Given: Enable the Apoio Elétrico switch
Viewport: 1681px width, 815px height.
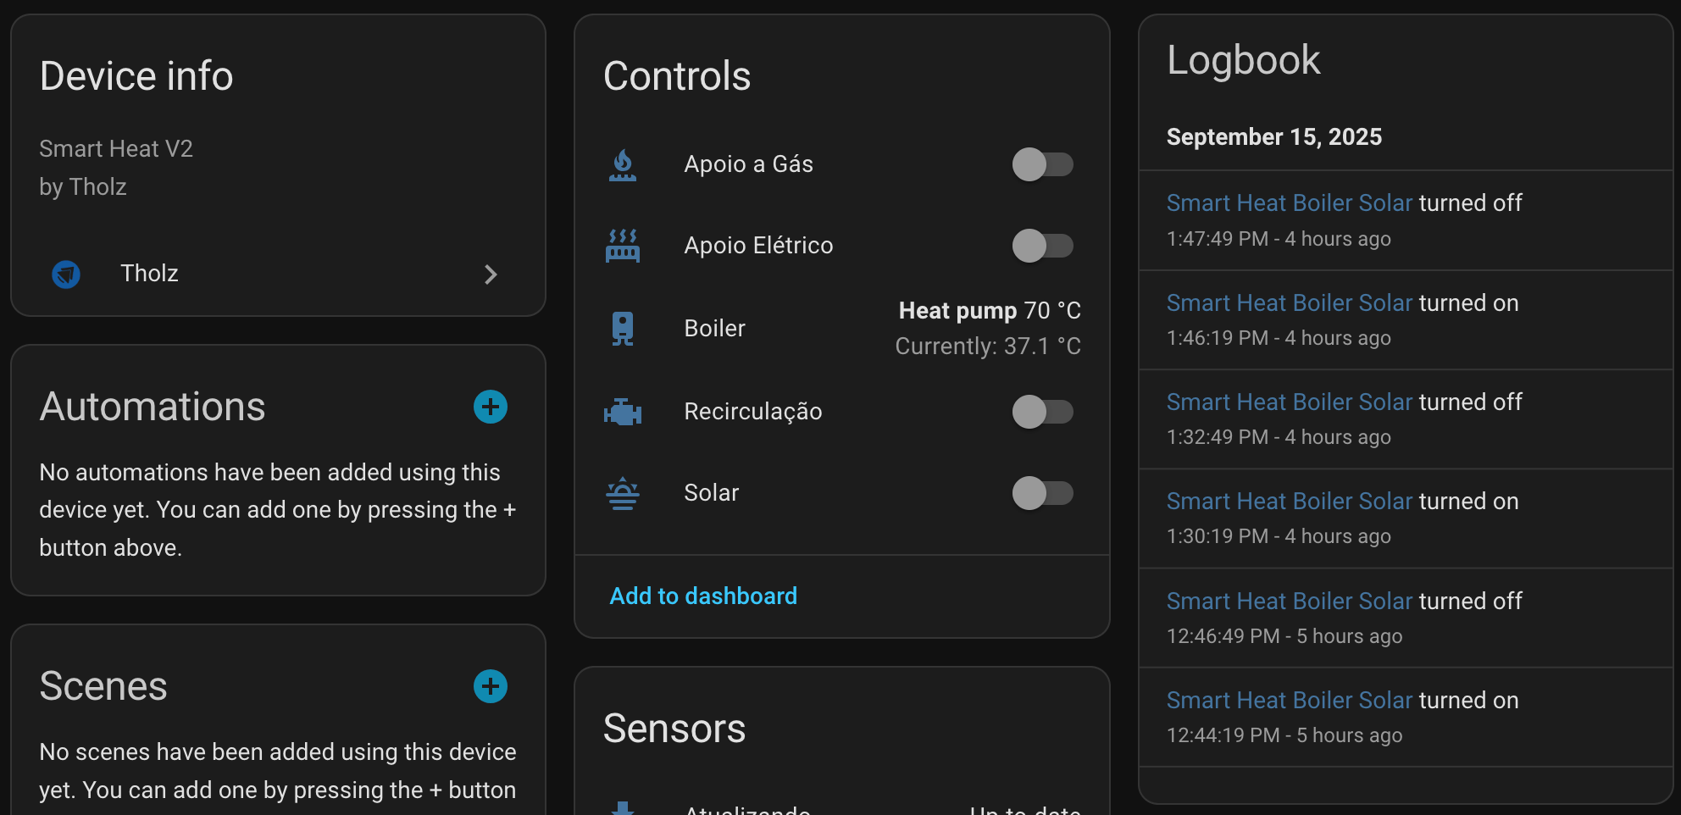Looking at the screenshot, I should [1043, 246].
